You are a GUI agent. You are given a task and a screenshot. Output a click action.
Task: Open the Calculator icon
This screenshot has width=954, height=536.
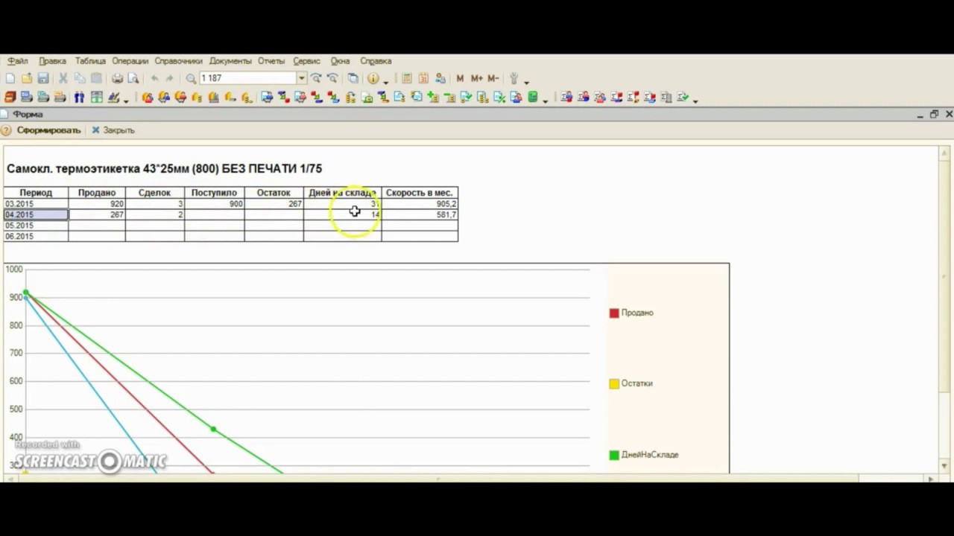click(x=407, y=78)
